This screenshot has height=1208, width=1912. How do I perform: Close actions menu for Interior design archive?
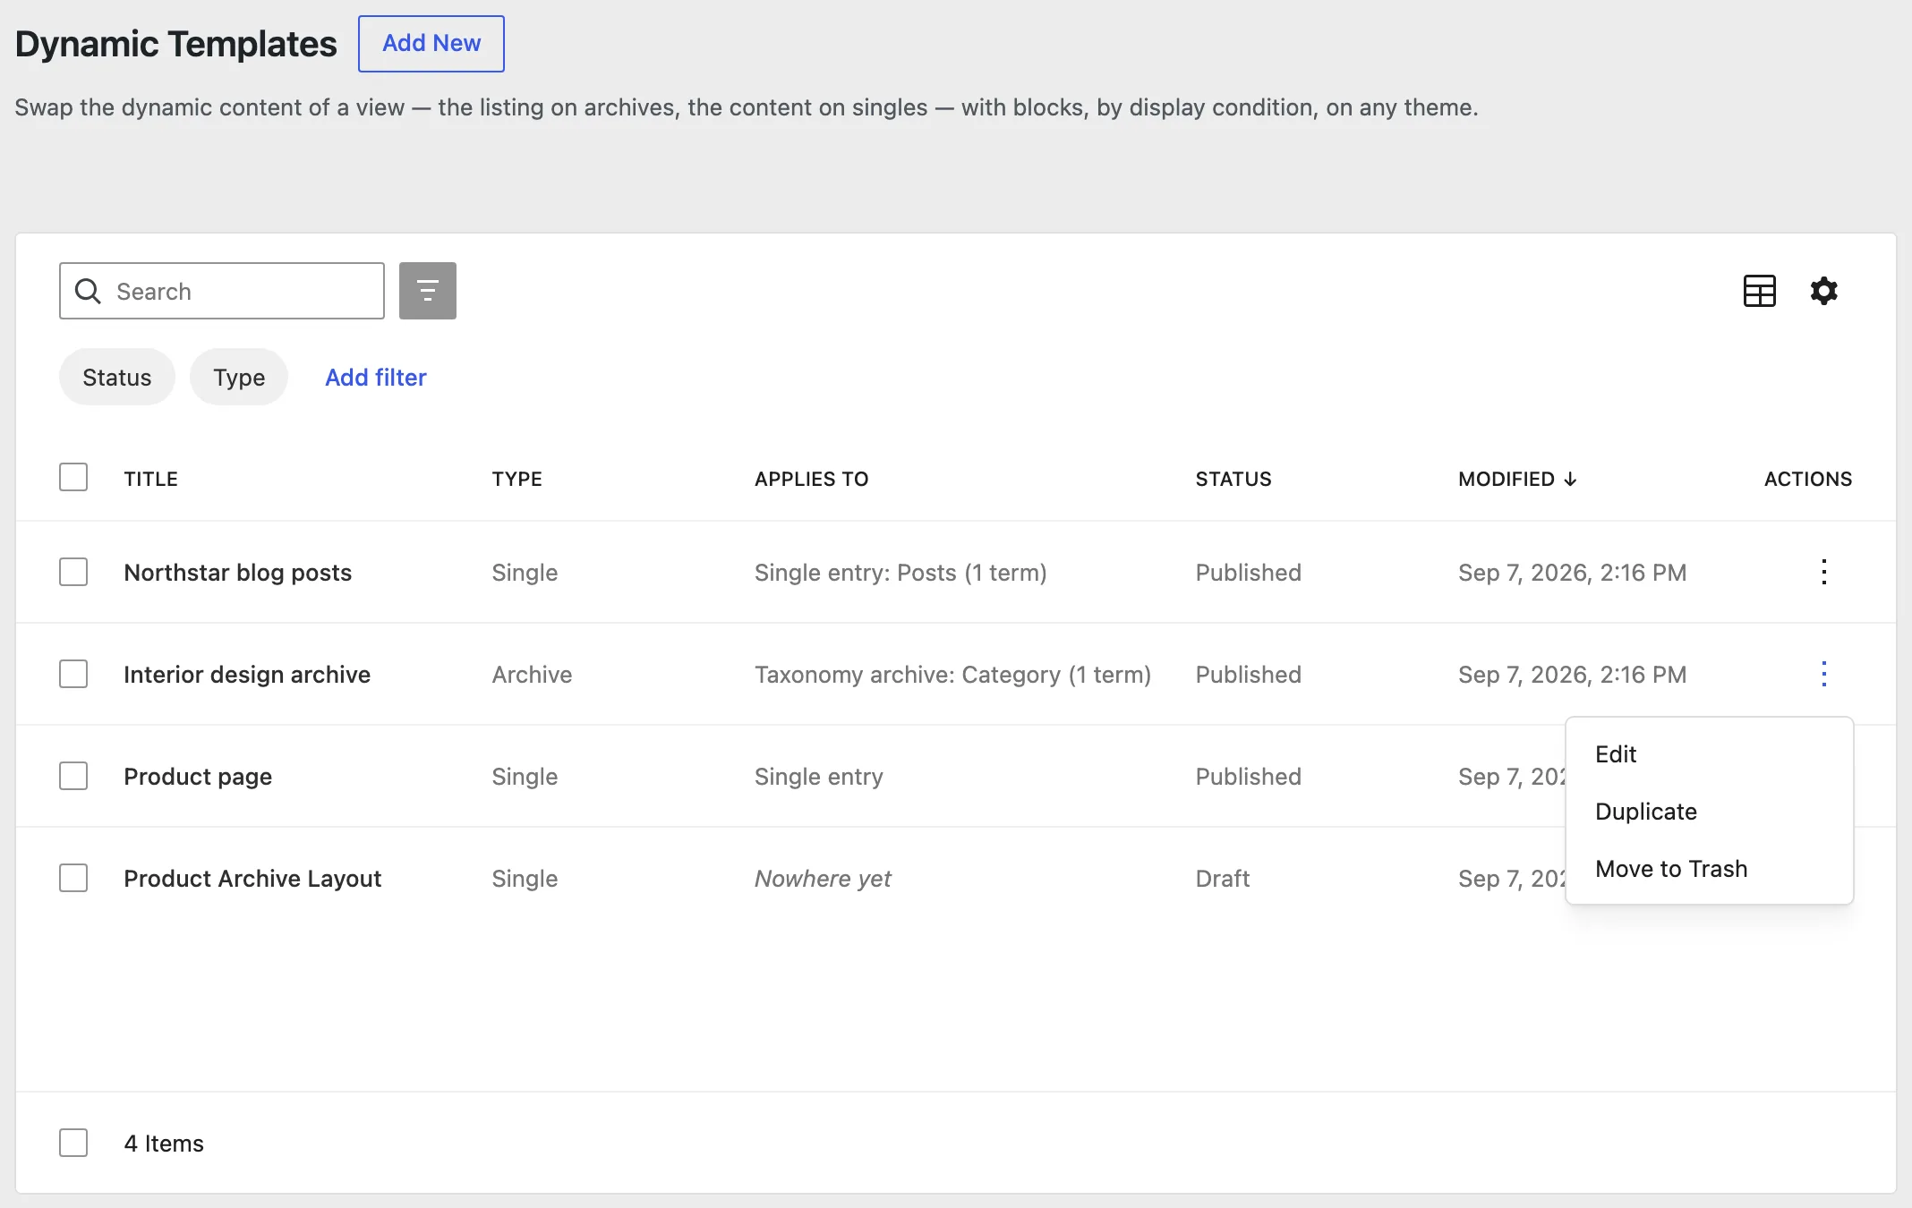(1823, 674)
